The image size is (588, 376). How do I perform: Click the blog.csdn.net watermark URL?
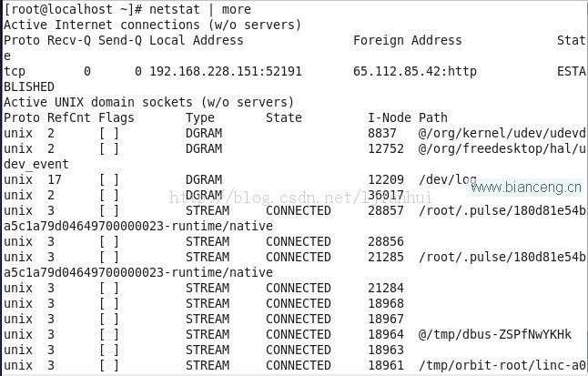300,197
